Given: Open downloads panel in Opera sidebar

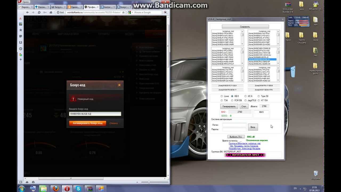Looking at the screenshot, I should (x=21, y=42).
